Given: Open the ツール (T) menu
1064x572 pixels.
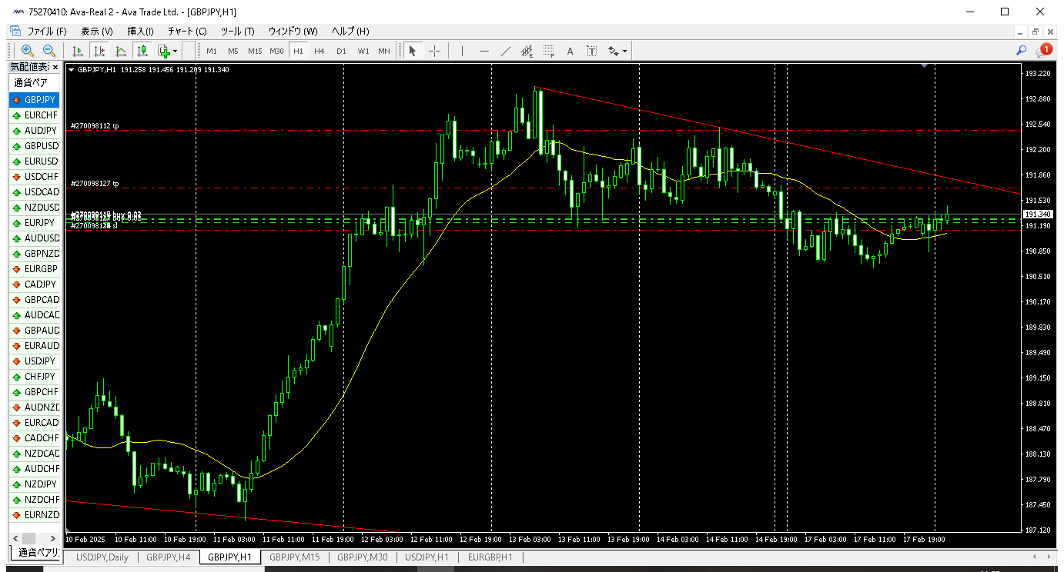Looking at the screenshot, I should pyautogui.click(x=238, y=32).
